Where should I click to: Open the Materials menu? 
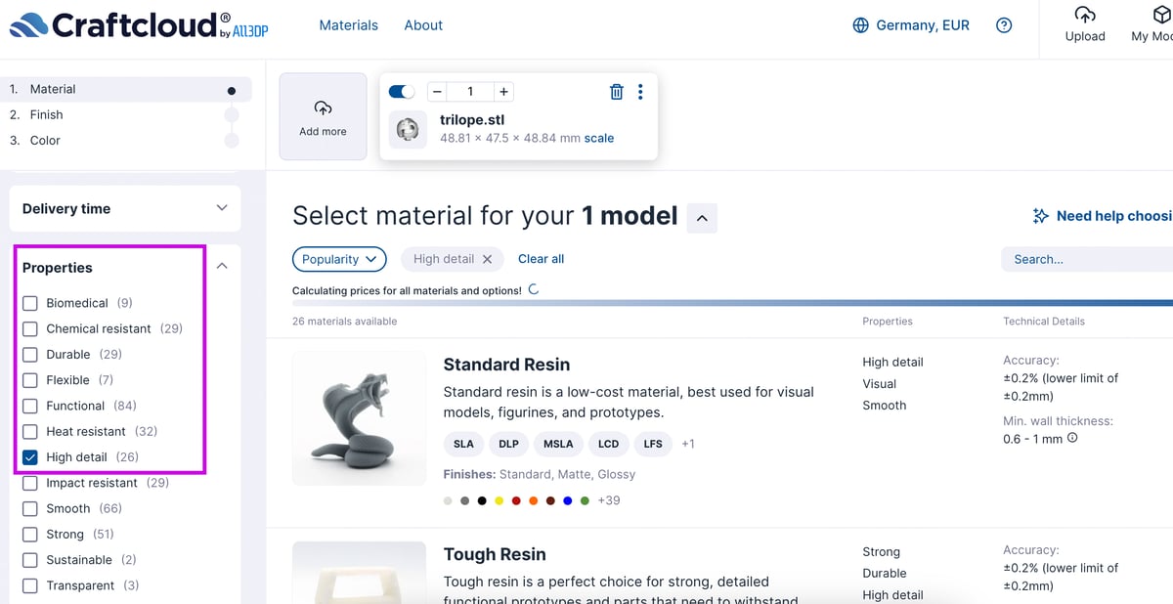click(348, 25)
